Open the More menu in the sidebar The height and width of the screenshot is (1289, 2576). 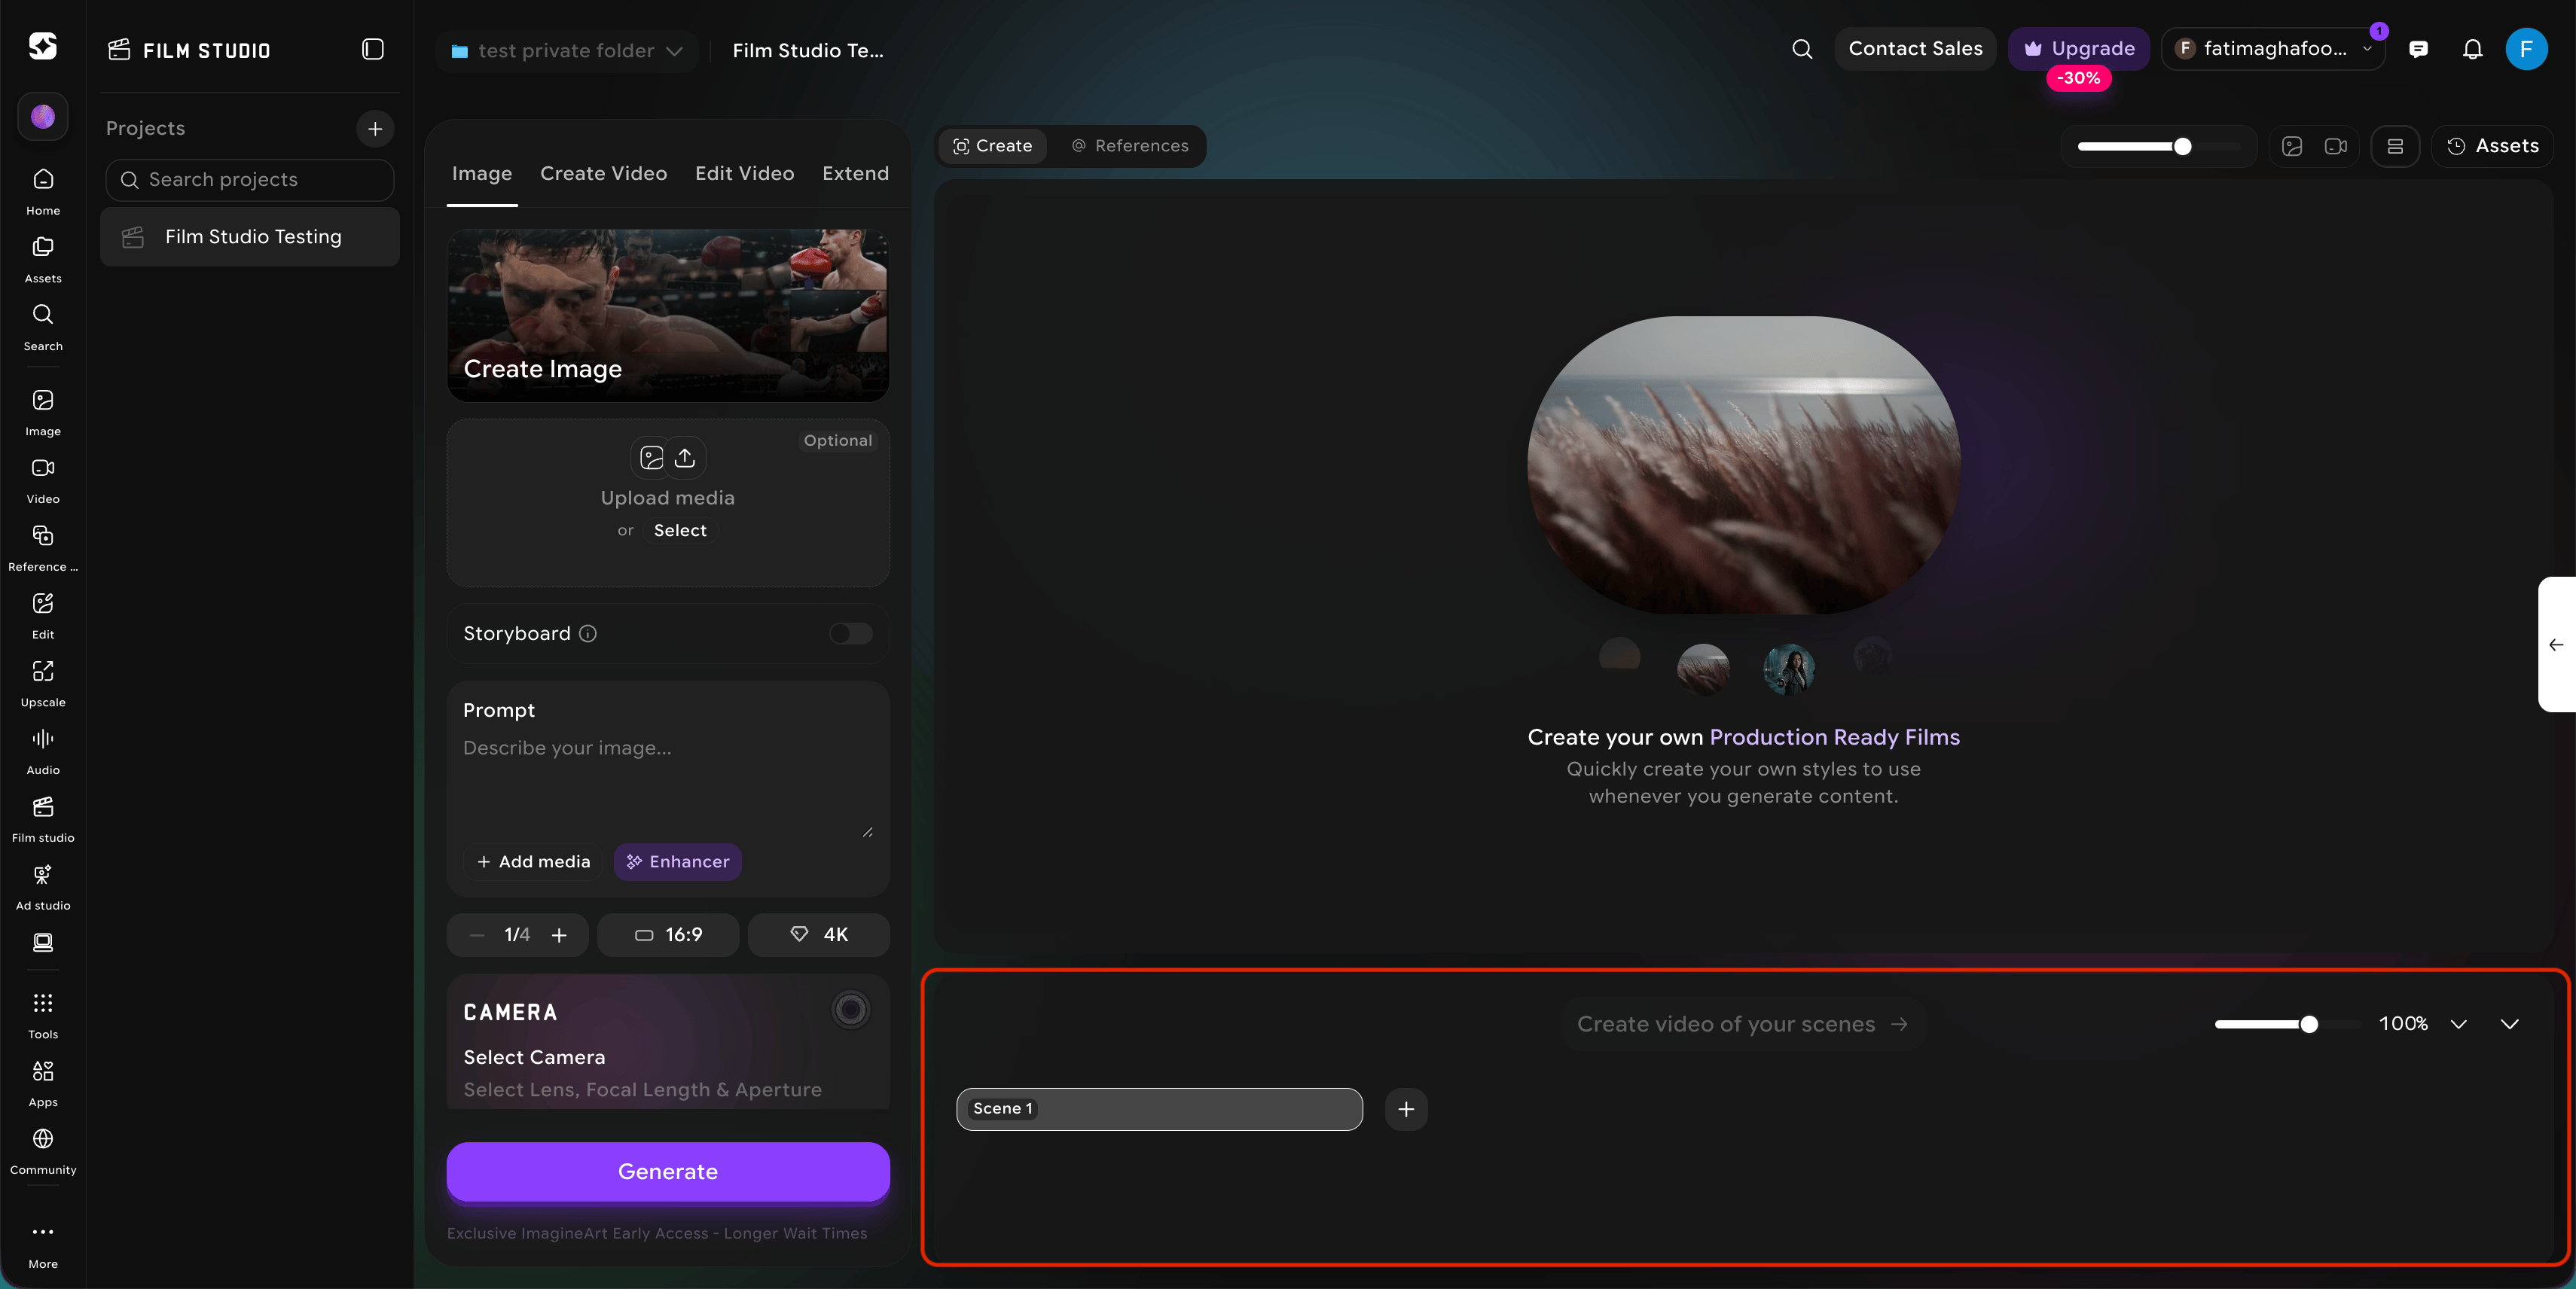[43, 1245]
